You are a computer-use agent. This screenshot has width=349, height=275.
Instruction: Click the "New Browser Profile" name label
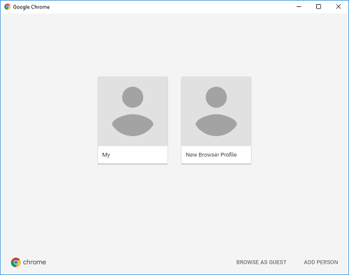211,155
